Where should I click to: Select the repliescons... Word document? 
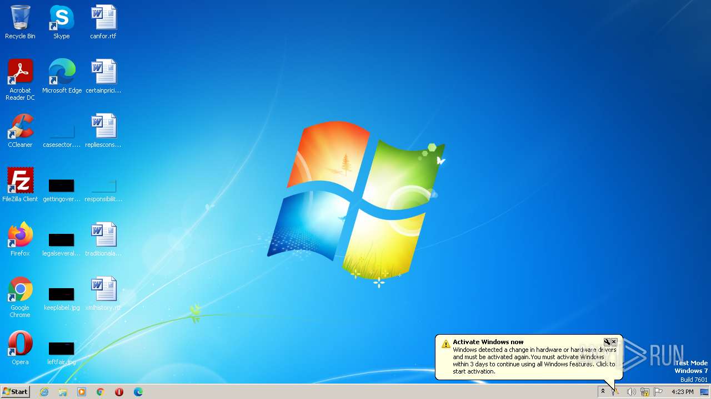coord(103,130)
